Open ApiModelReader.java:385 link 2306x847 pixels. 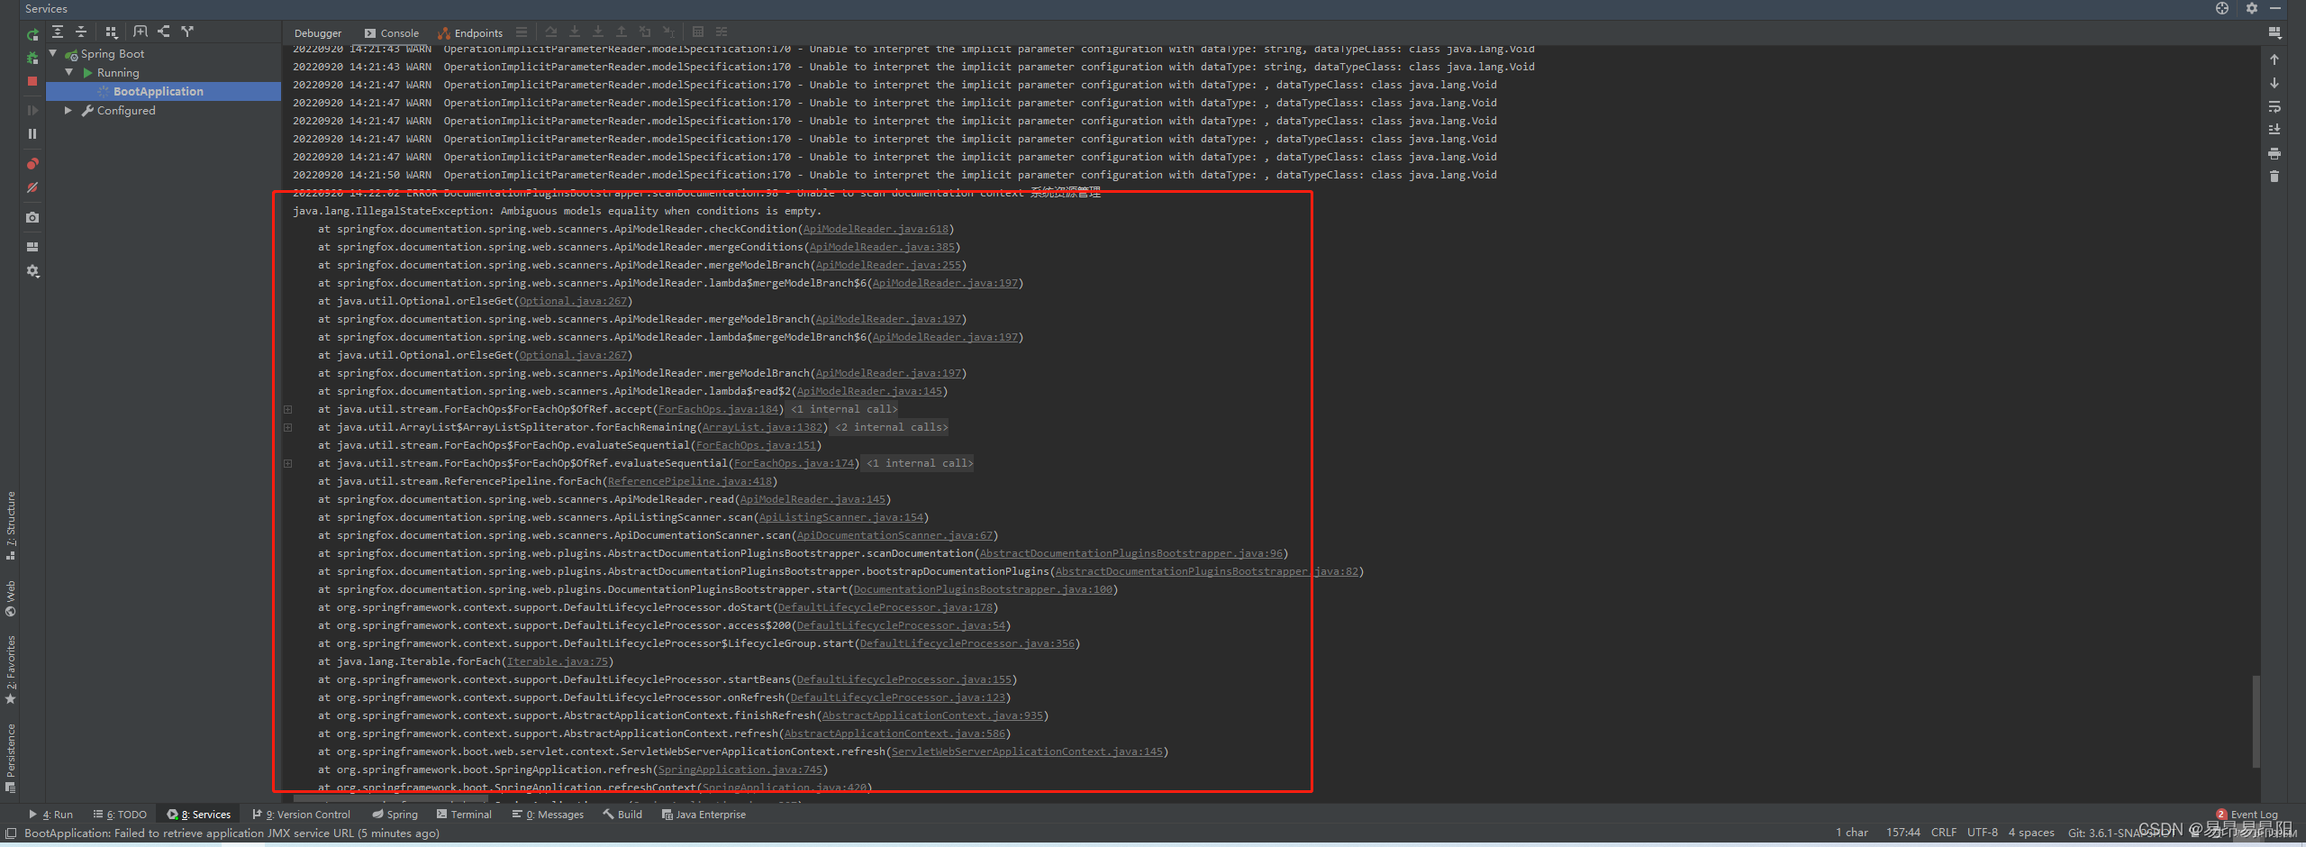(x=882, y=247)
